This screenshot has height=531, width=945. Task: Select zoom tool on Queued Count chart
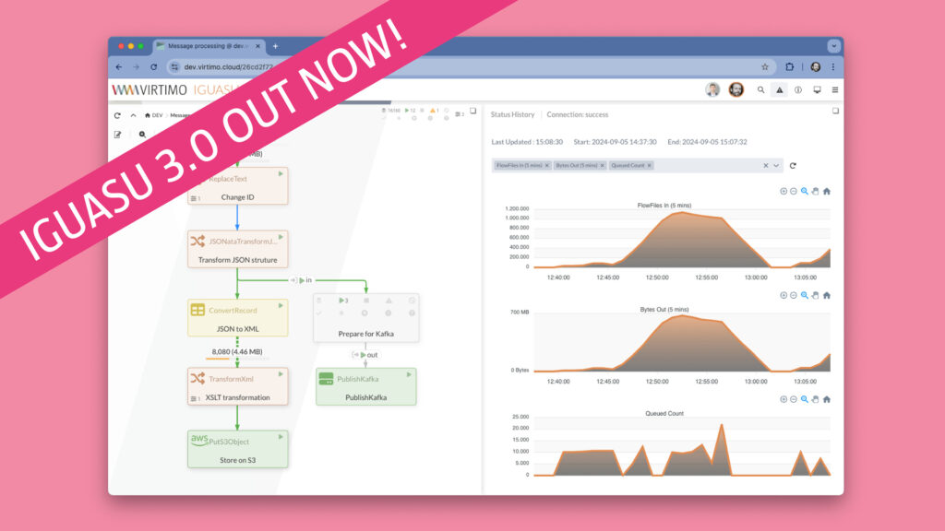click(805, 399)
